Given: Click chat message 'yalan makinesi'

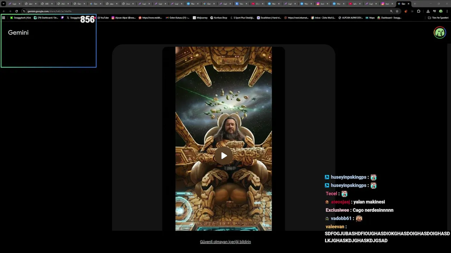Looking at the screenshot, I should click(x=369, y=202).
